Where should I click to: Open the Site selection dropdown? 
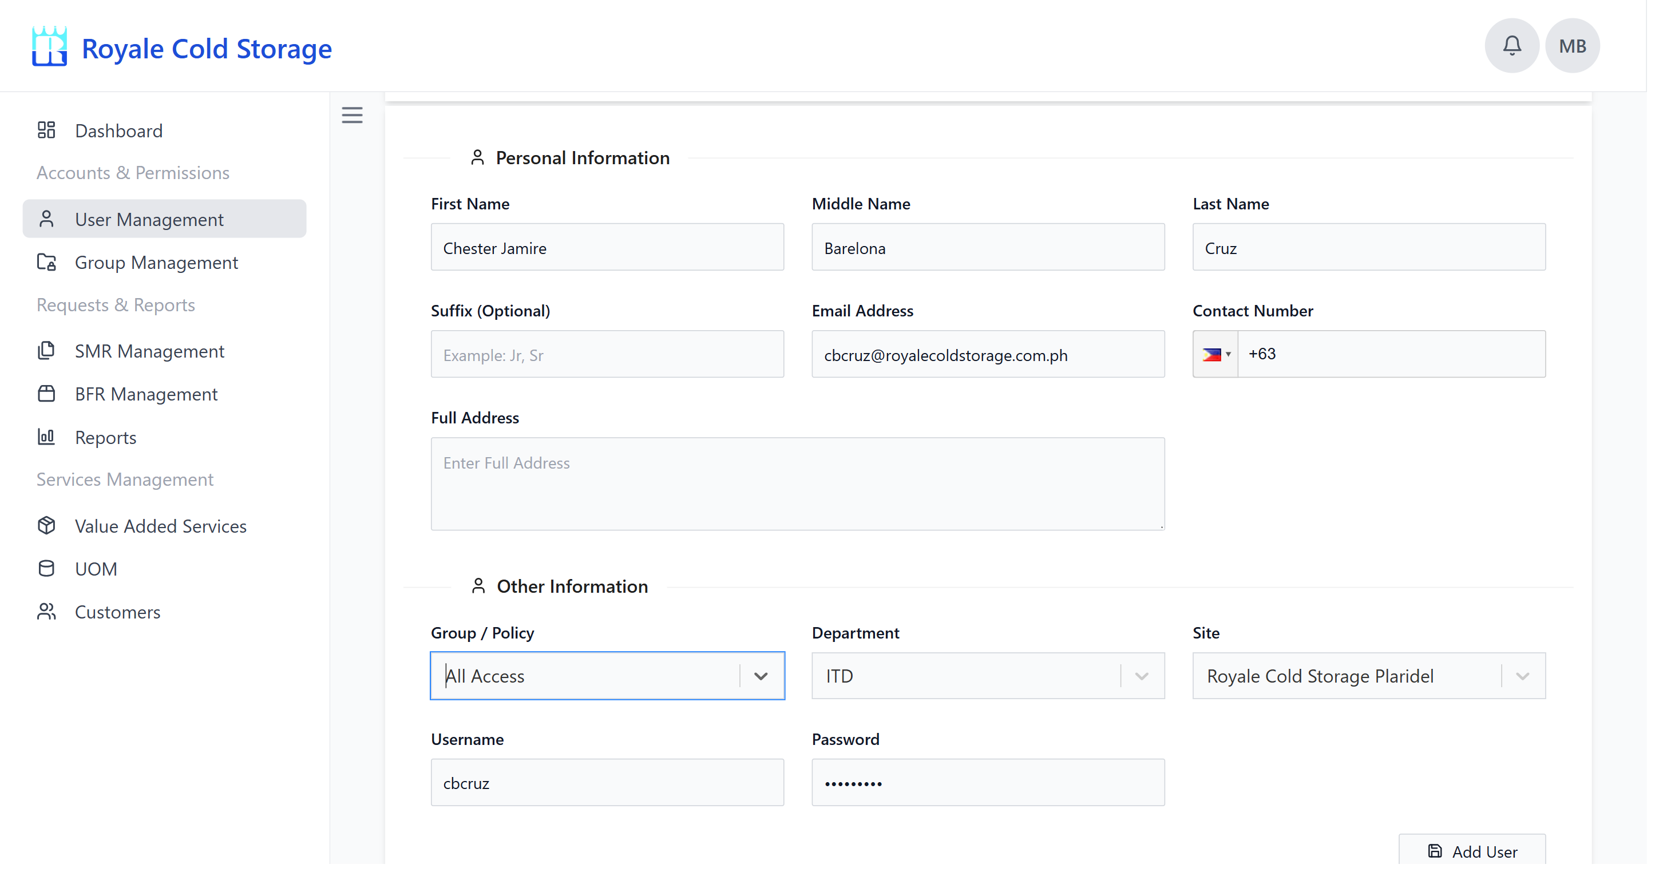pyautogui.click(x=1522, y=676)
